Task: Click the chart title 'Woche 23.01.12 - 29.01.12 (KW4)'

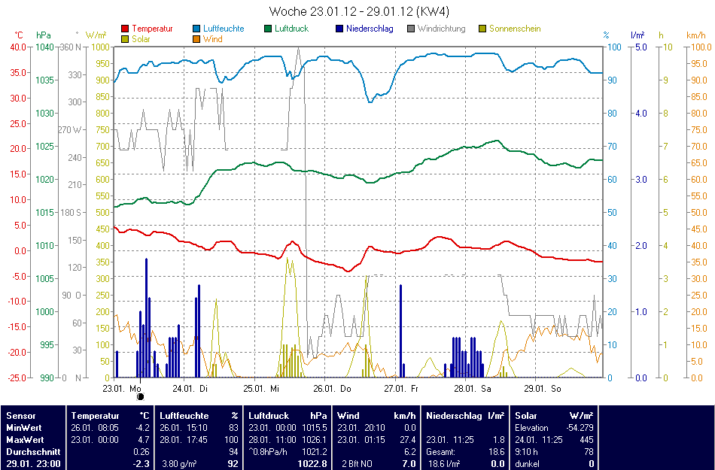Action: (359, 11)
